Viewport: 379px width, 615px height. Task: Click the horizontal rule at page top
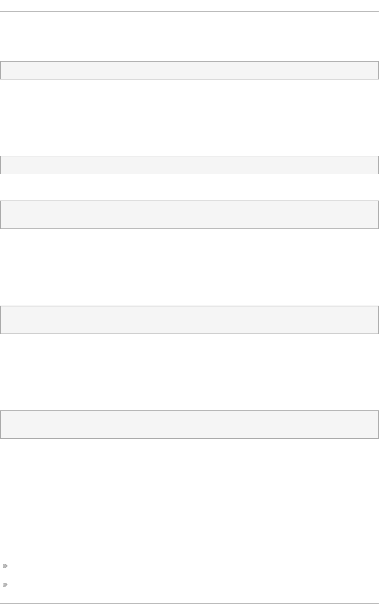tap(189, 12)
